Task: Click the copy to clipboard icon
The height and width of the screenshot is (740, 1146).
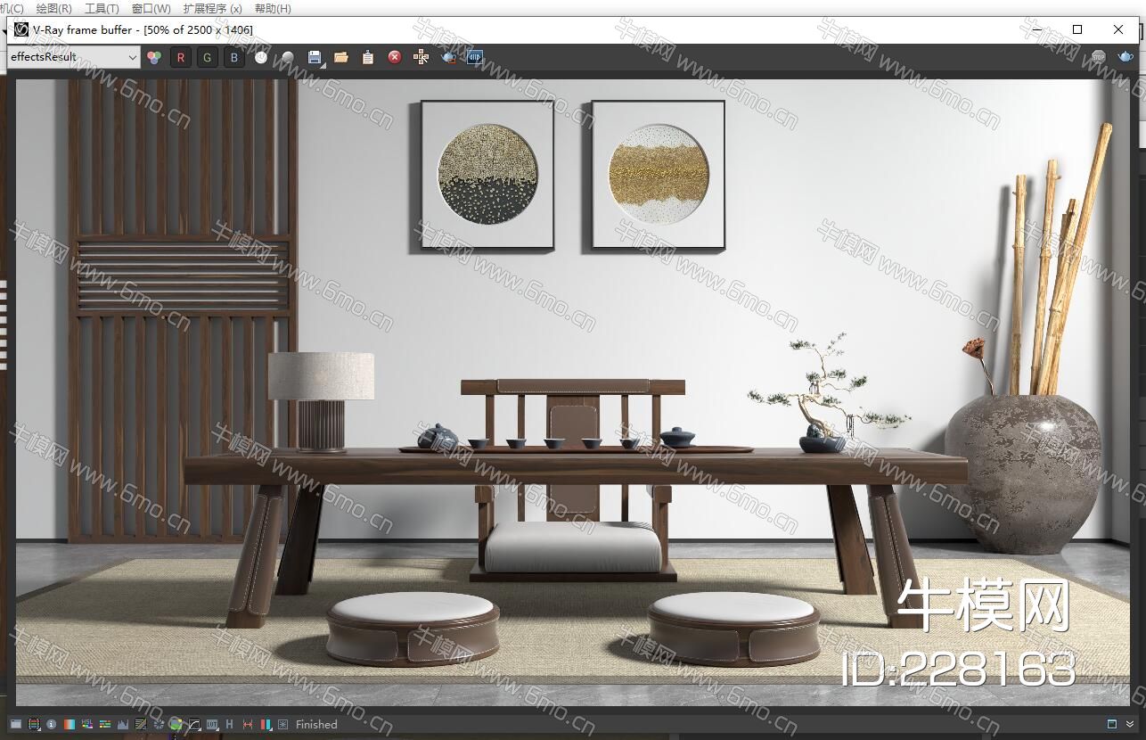Action: pyautogui.click(x=368, y=57)
